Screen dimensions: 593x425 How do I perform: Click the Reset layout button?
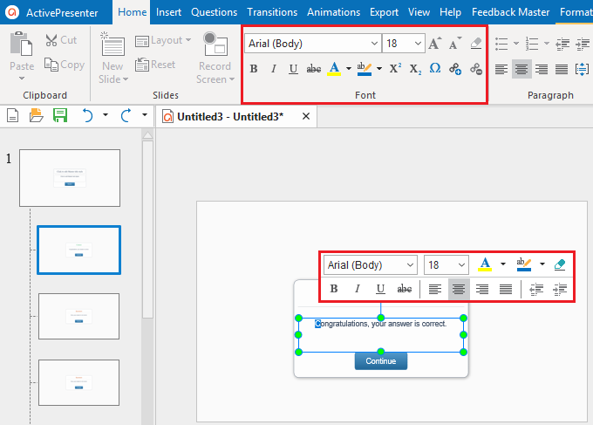[x=155, y=65]
